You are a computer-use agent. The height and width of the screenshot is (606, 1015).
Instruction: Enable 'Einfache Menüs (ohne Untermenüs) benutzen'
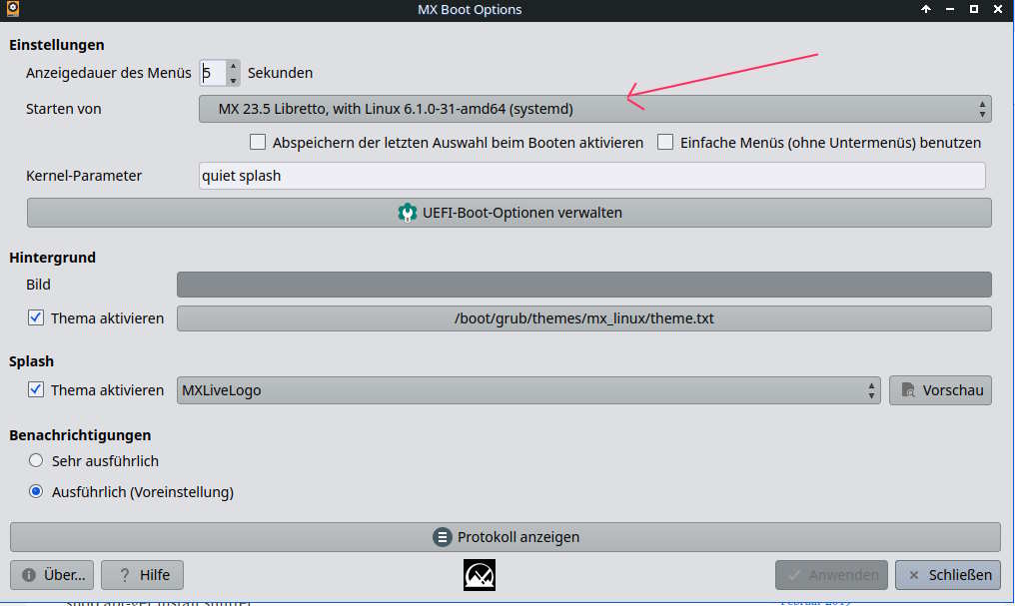point(665,143)
